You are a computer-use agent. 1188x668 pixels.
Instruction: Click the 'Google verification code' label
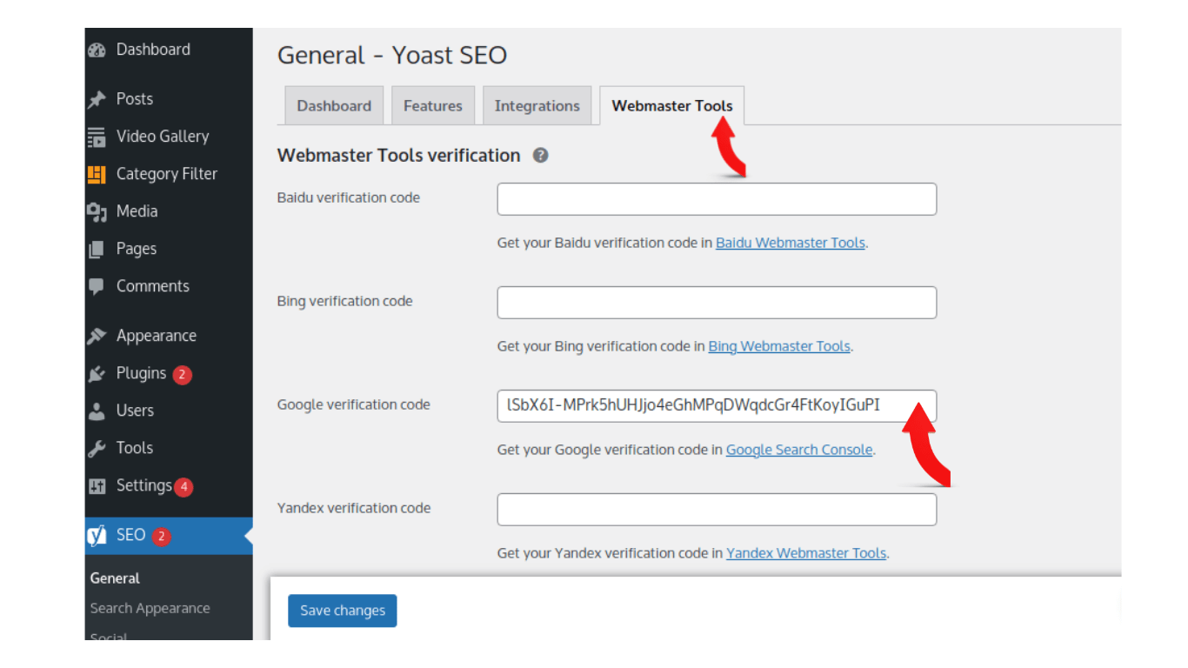[353, 404]
